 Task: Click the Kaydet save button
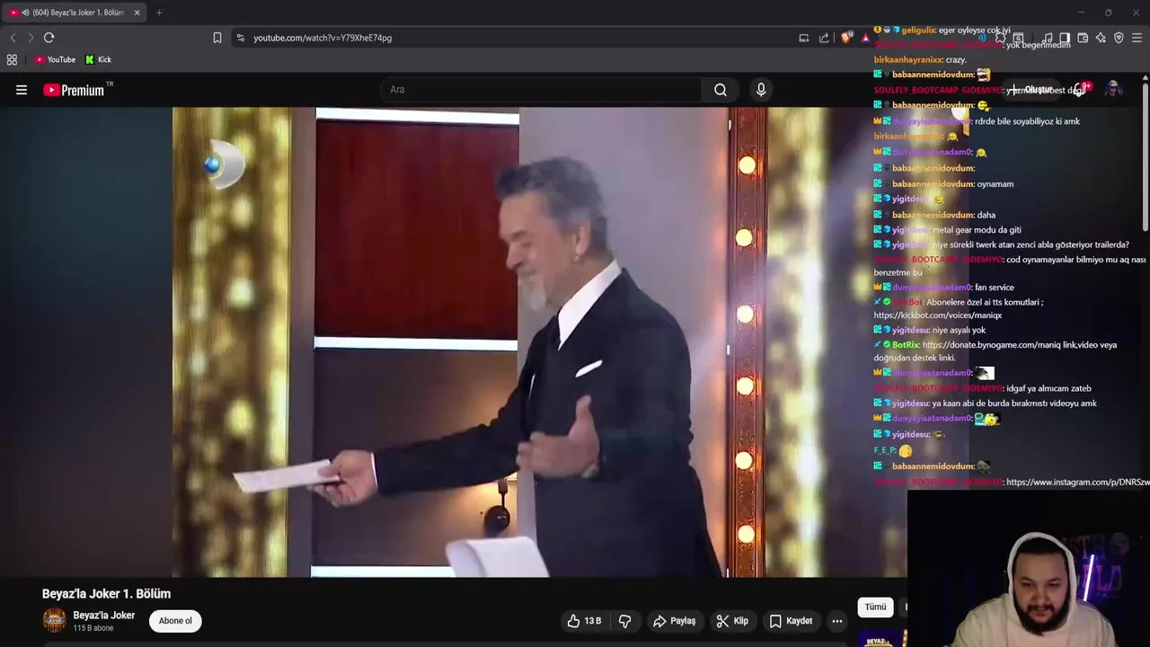pyautogui.click(x=791, y=621)
